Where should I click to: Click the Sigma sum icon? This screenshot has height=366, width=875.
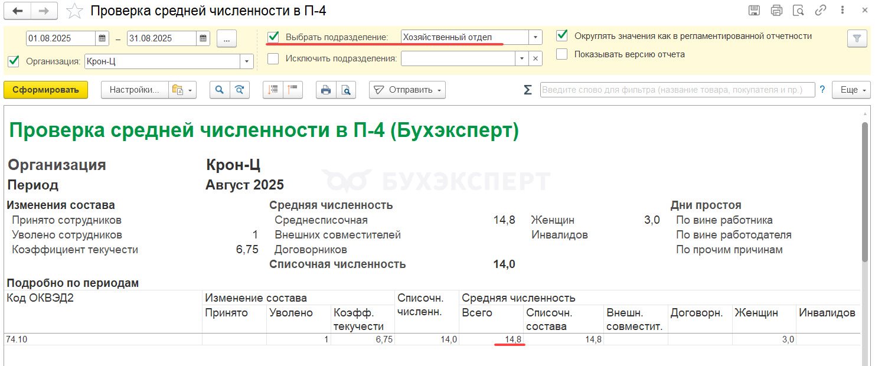tap(527, 90)
